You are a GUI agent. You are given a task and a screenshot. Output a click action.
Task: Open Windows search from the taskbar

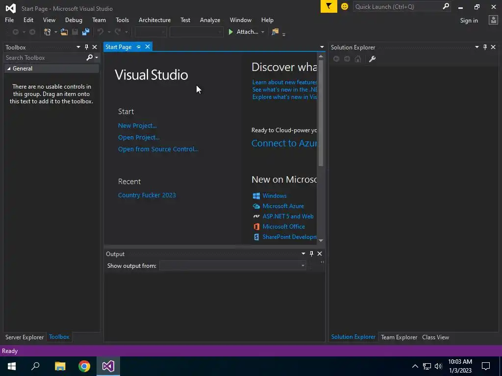[35, 366]
